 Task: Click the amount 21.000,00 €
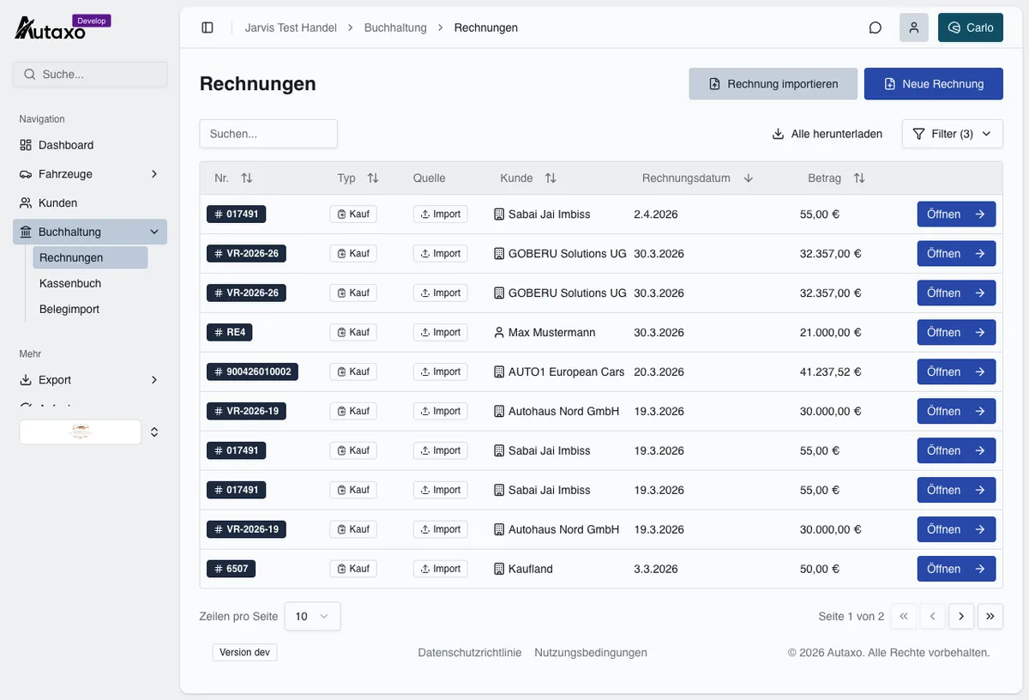[x=831, y=332]
